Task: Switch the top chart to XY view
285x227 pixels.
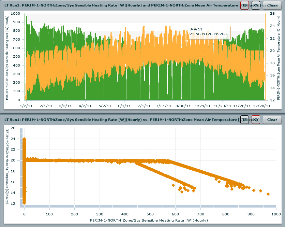Action: coord(255,5)
